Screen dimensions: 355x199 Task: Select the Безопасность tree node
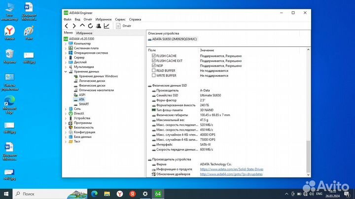84,128
